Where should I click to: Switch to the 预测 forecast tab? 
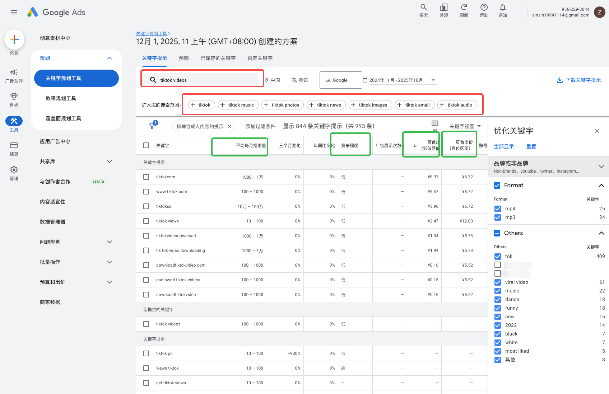pos(184,58)
